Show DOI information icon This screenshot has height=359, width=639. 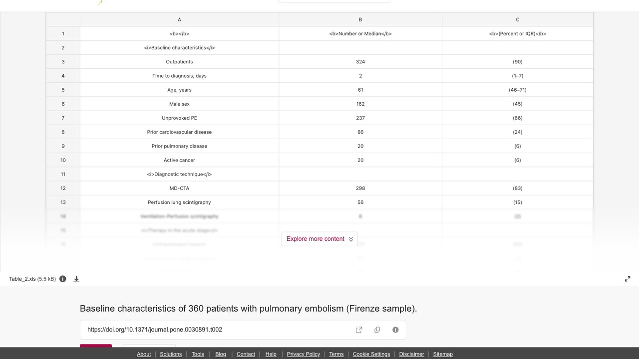(395, 330)
